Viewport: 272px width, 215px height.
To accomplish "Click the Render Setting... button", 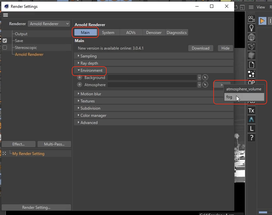I will point(36,207).
